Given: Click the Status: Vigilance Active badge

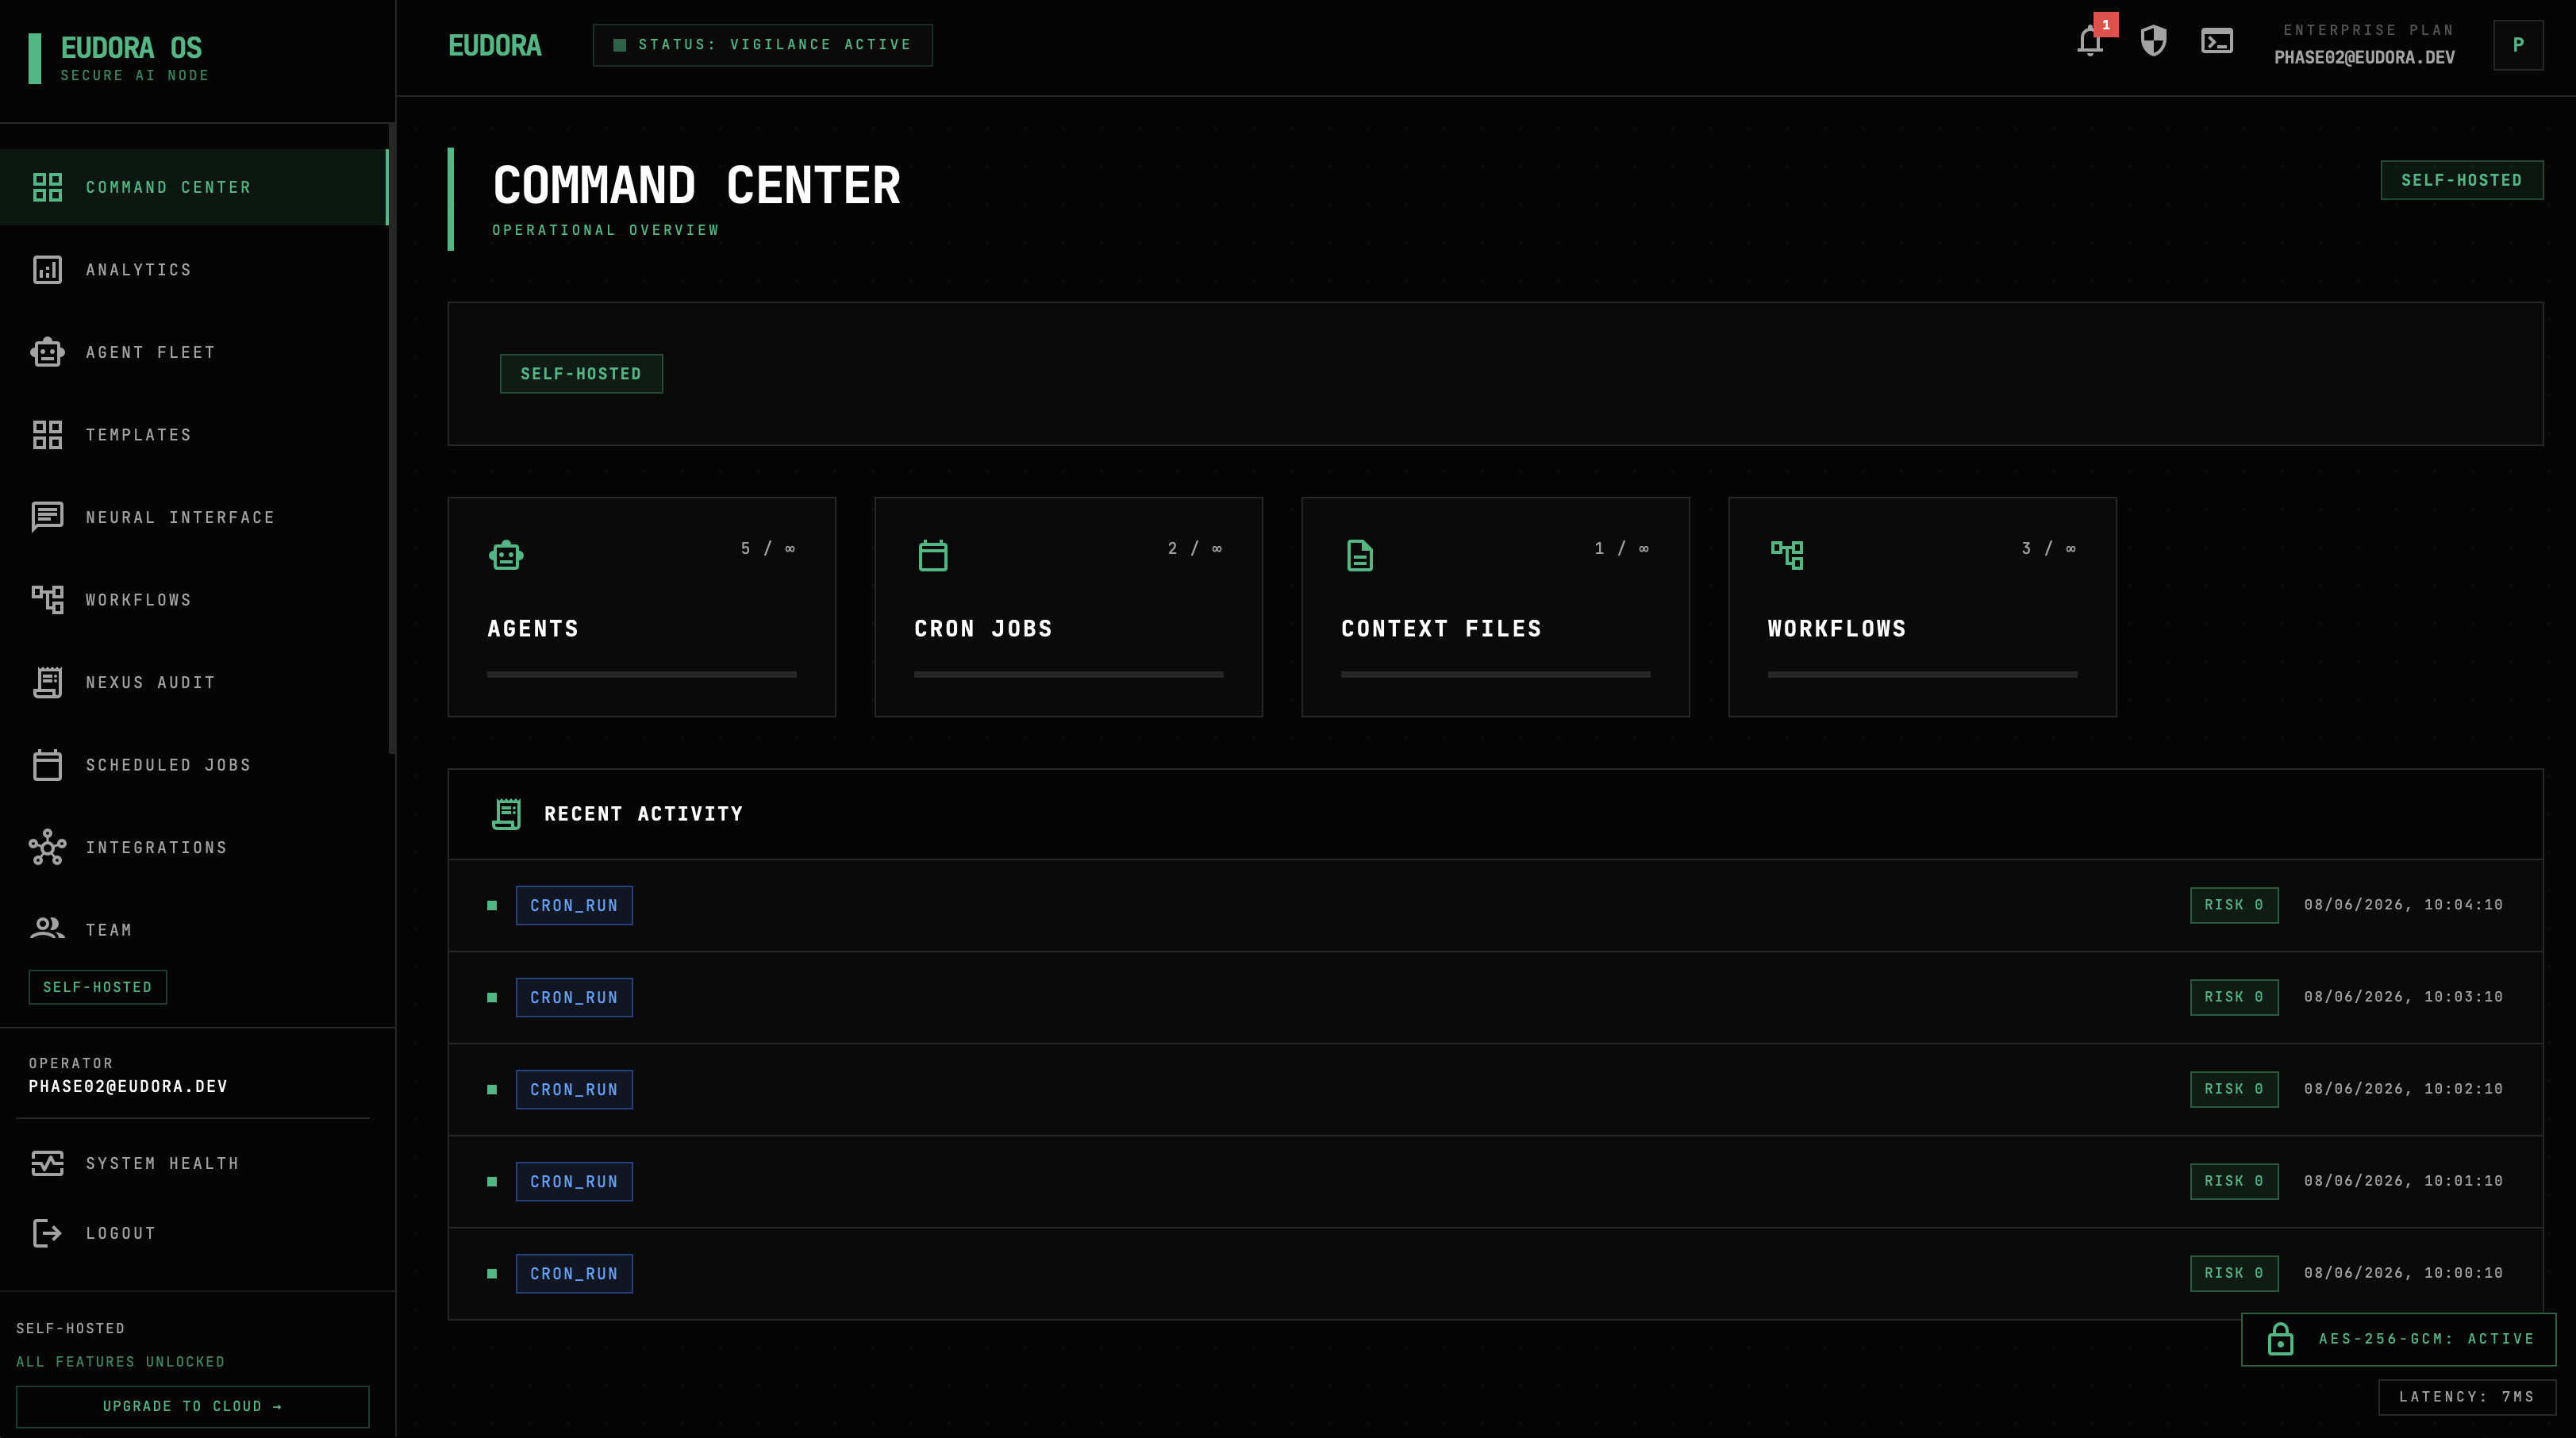Looking at the screenshot, I should [762, 45].
